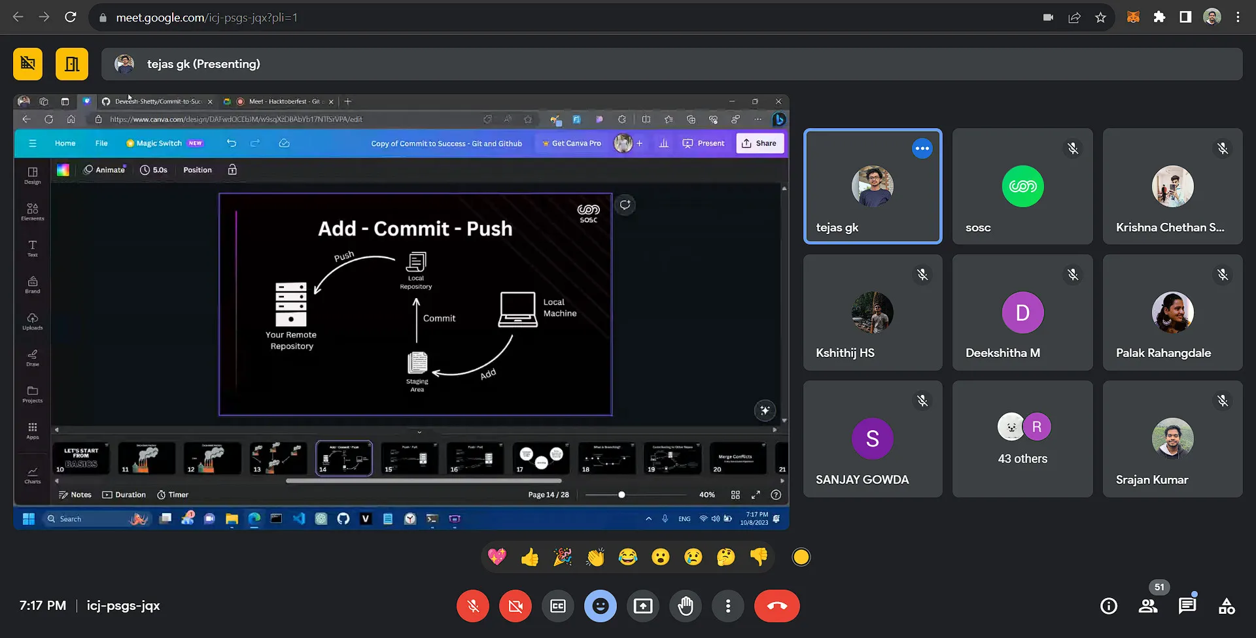Open the Chrome three-dot menu
This screenshot has height=638, width=1256.
(x=1238, y=18)
